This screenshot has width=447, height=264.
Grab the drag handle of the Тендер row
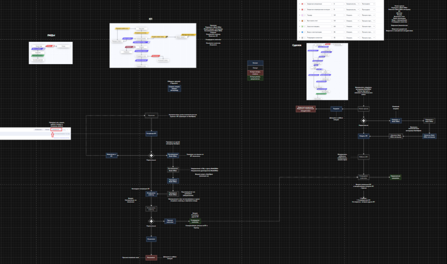(299, 14)
